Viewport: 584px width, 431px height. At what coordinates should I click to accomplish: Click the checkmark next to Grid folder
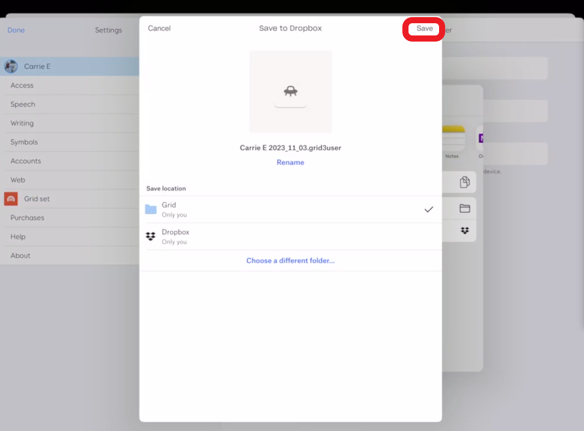(x=429, y=210)
